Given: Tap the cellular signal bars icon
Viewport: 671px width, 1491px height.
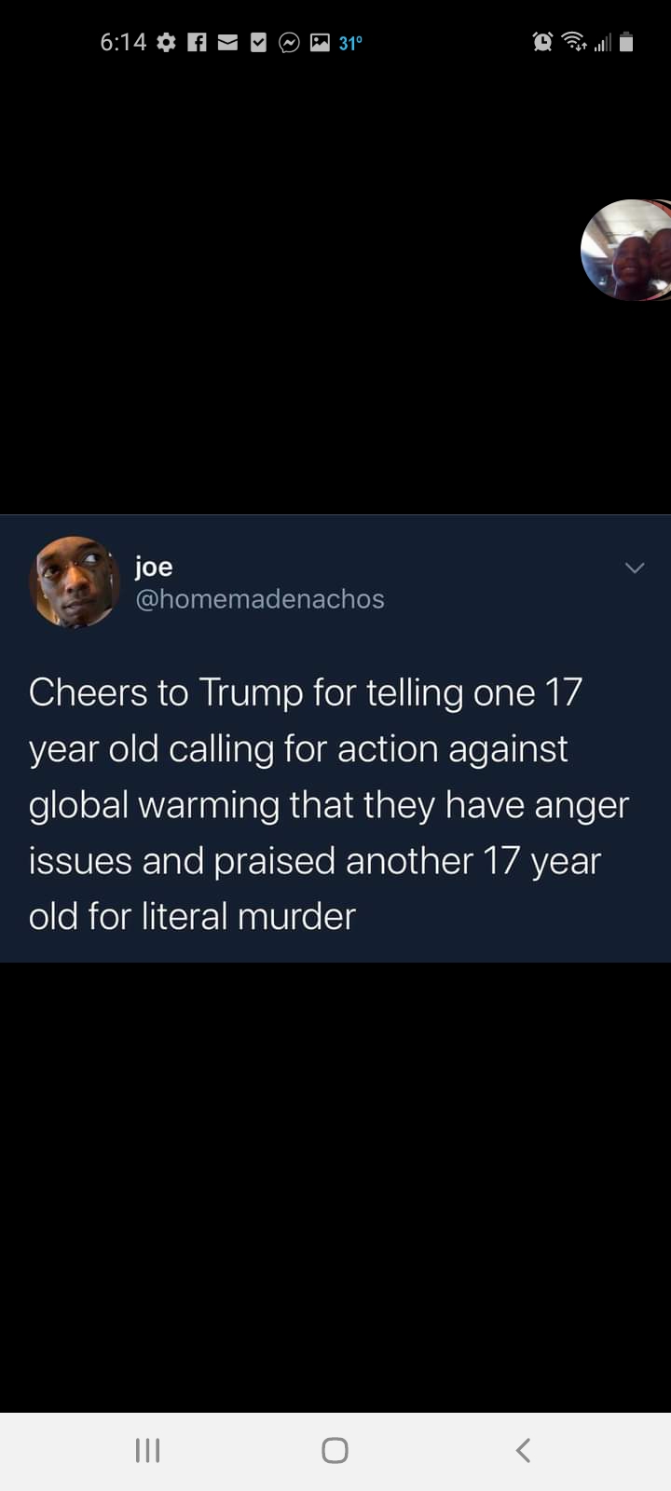Looking at the screenshot, I should (603, 43).
